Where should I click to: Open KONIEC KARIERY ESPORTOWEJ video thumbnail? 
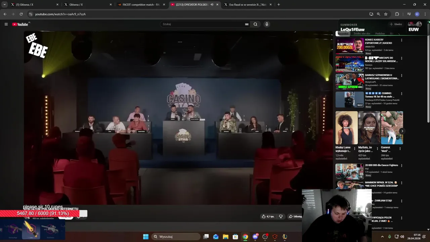click(x=350, y=46)
